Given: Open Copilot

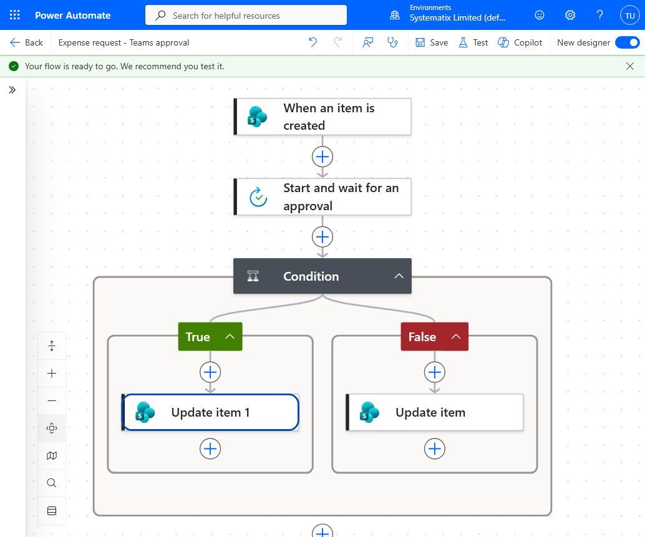Looking at the screenshot, I should point(520,42).
